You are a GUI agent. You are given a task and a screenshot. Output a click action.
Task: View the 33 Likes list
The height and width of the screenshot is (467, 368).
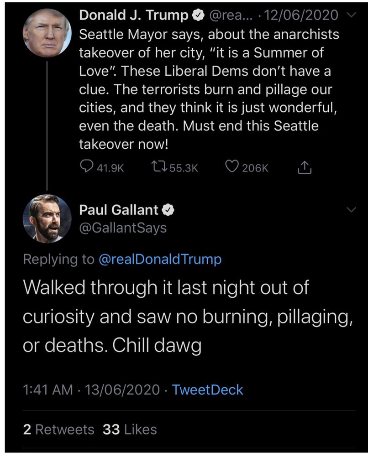click(130, 429)
